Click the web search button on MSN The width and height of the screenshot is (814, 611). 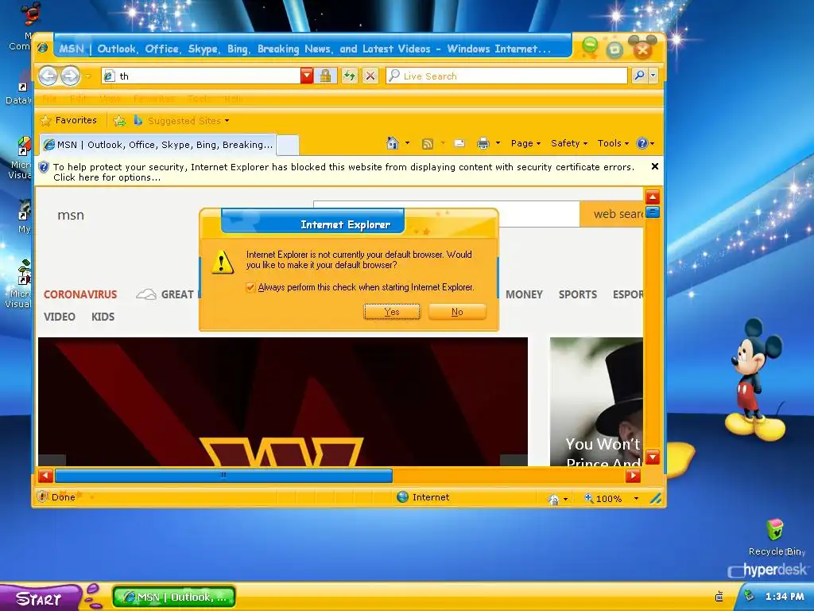[x=611, y=214]
